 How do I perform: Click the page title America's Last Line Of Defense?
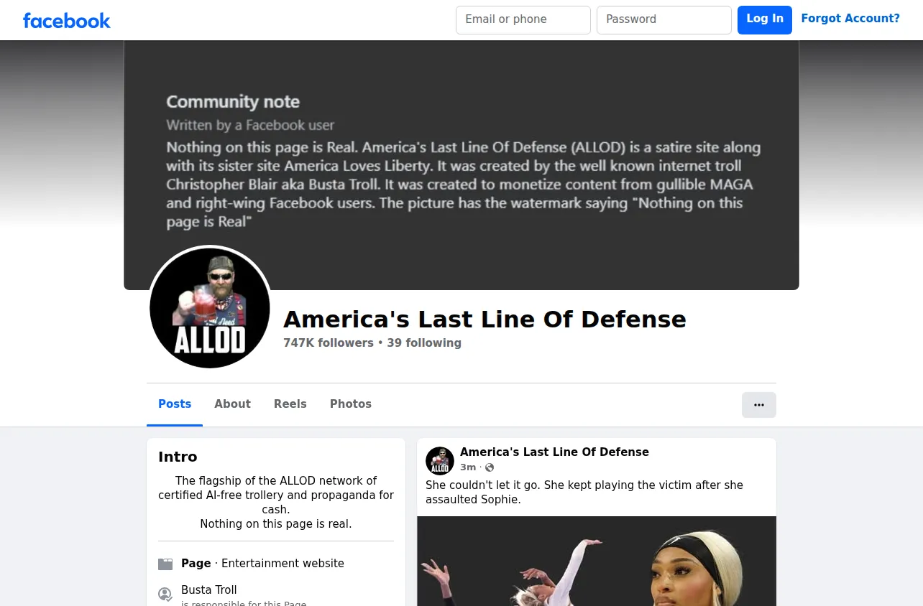[485, 320]
